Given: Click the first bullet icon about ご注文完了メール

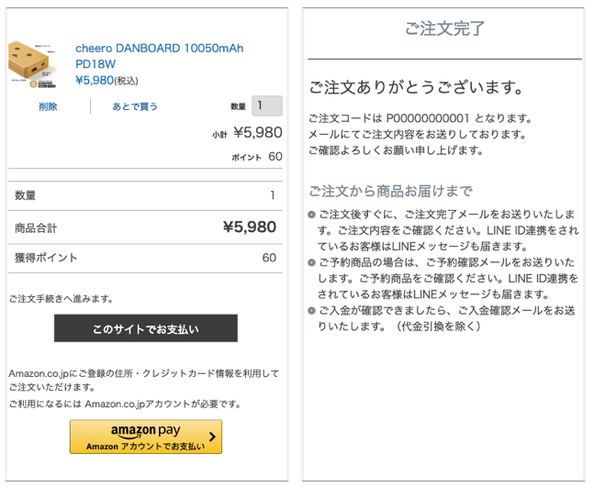Looking at the screenshot, I should pyautogui.click(x=311, y=215).
